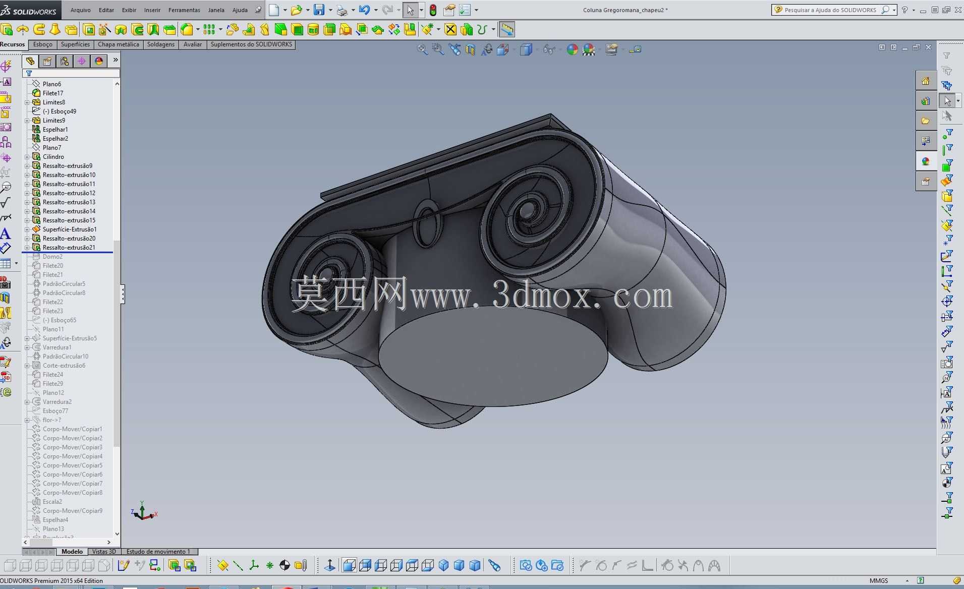
Task: Click the Appearances color ball in task pane
Action: point(926,161)
